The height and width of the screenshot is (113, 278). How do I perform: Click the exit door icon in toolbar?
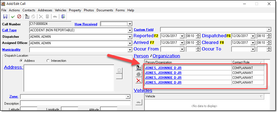pyautogui.click(x=63, y=16)
